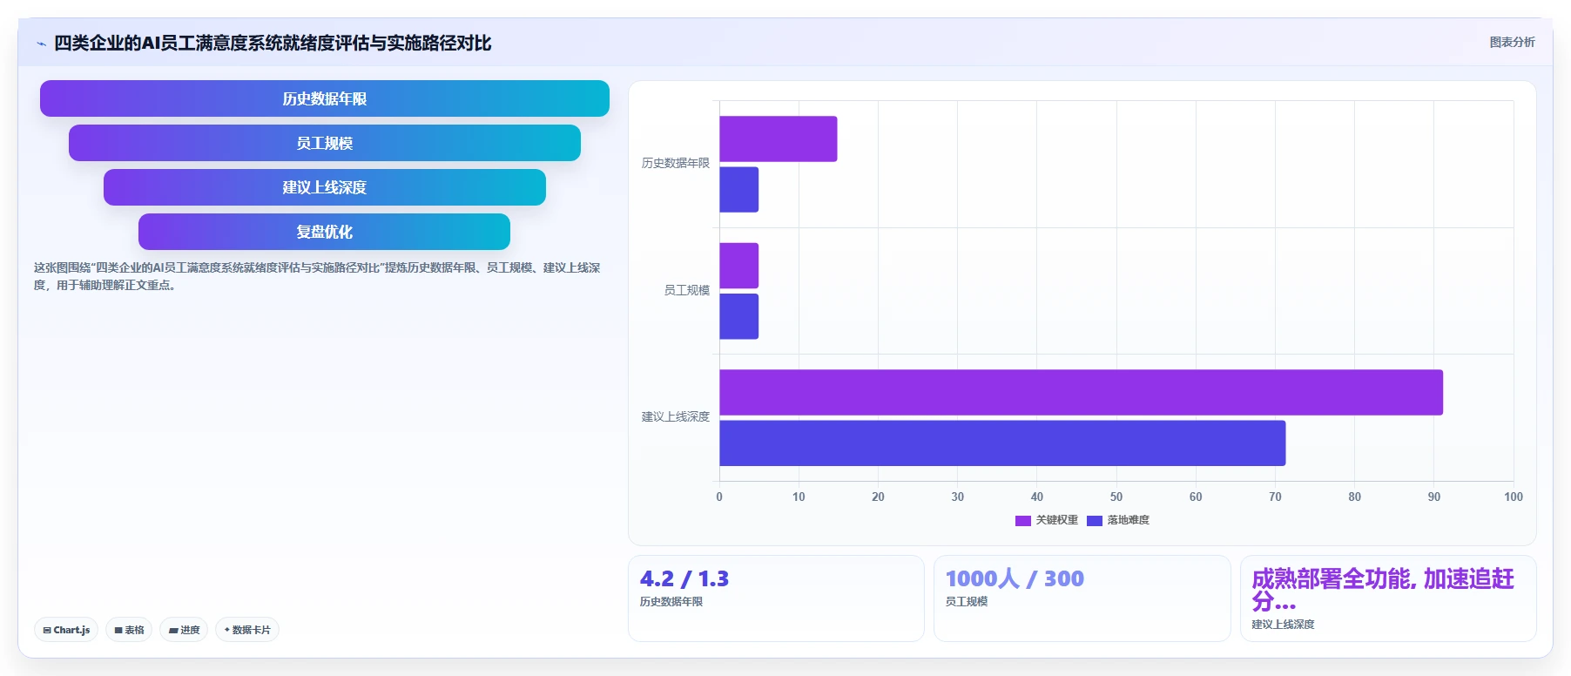
Task: Click the 历史数据年限 funnel bar
Action: coord(325,98)
